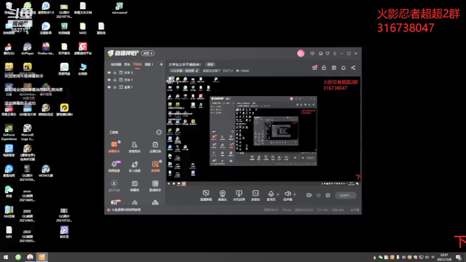Expand the microphone options arrow

(278, 194)
